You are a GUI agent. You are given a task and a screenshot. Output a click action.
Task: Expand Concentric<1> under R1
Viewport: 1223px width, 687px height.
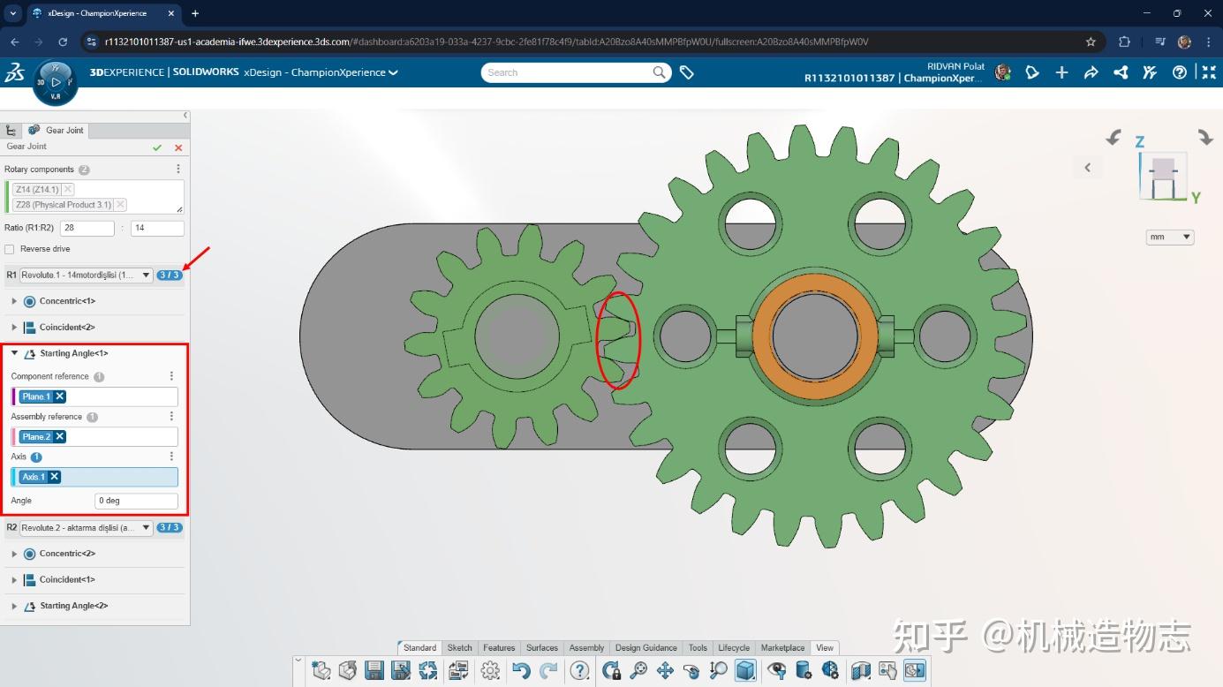click(14, 301)
